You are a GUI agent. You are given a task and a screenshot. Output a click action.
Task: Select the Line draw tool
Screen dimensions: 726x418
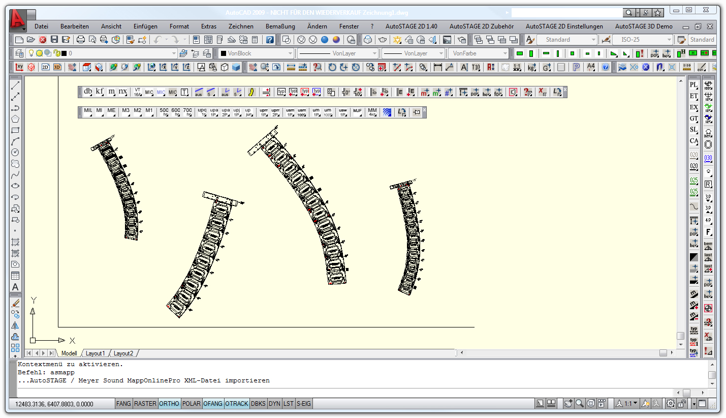15,85
